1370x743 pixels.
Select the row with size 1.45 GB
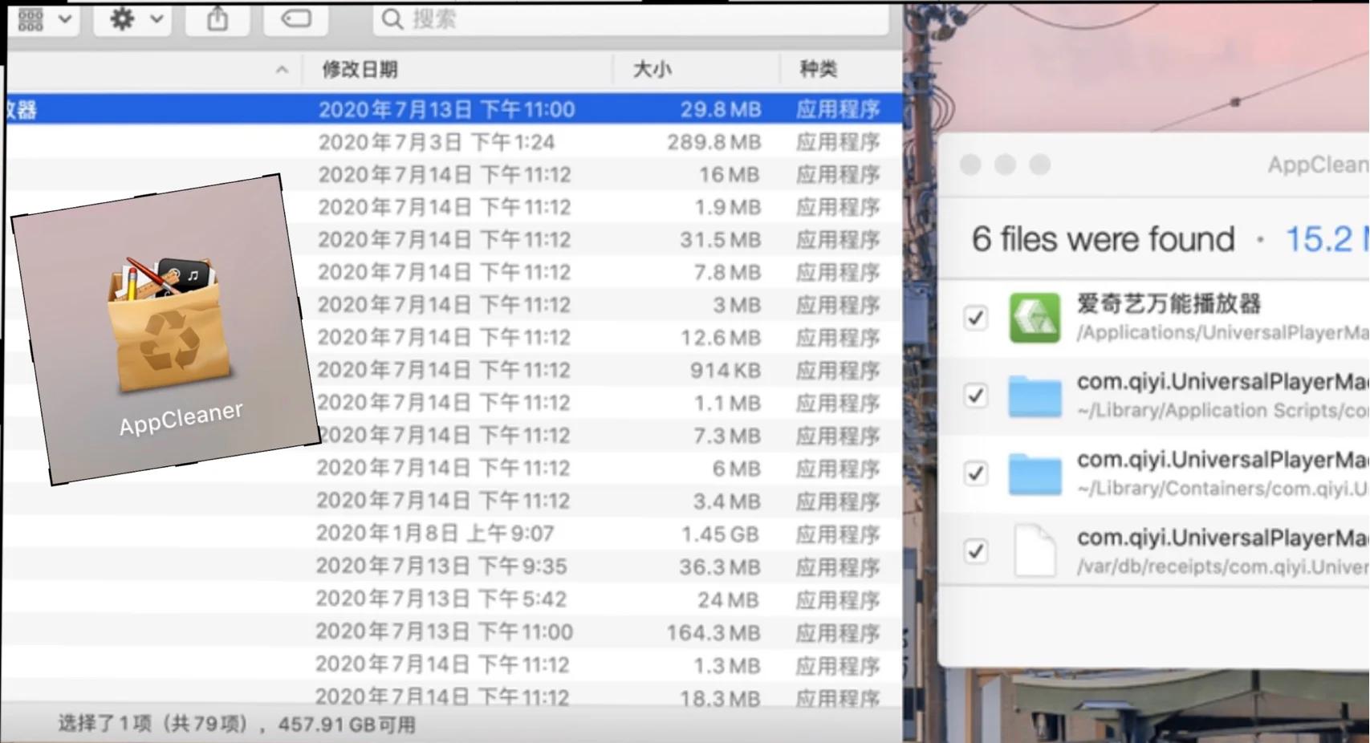[x=453, y=534]
